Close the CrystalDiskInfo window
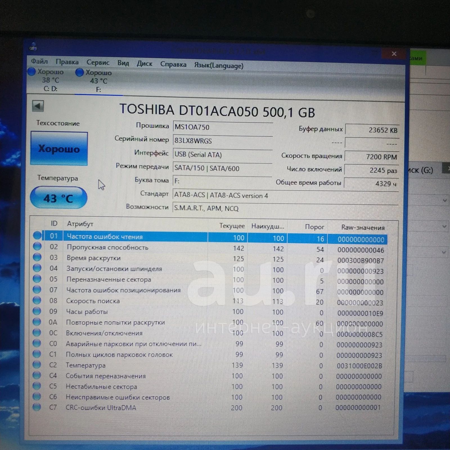The height and width of the screenshot is (450, 450). click(x=394, y=54)
